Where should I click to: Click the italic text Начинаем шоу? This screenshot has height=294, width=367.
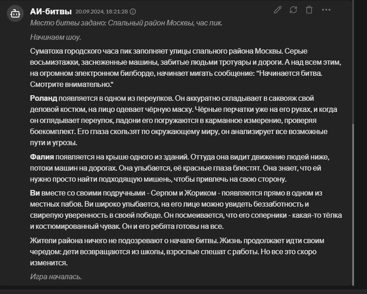56,37
